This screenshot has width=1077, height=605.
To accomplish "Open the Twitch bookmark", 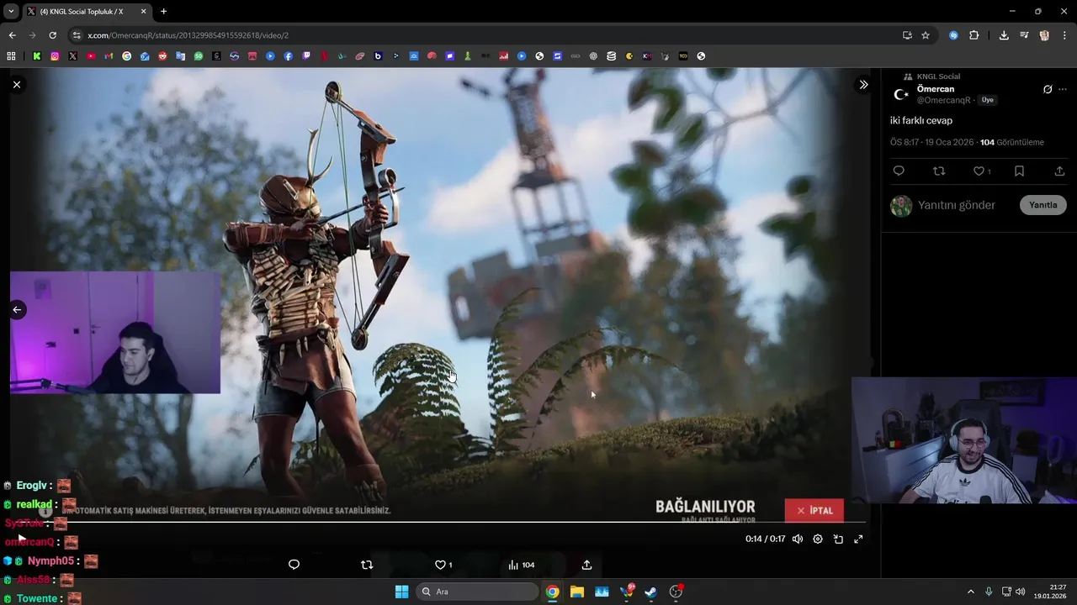I will click(306, 56).
